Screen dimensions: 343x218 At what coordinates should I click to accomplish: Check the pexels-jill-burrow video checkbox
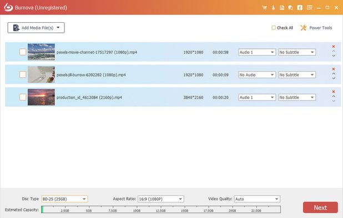pyautogui.click(x=23, y=75)
